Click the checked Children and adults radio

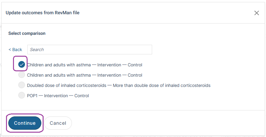point(22,64)
